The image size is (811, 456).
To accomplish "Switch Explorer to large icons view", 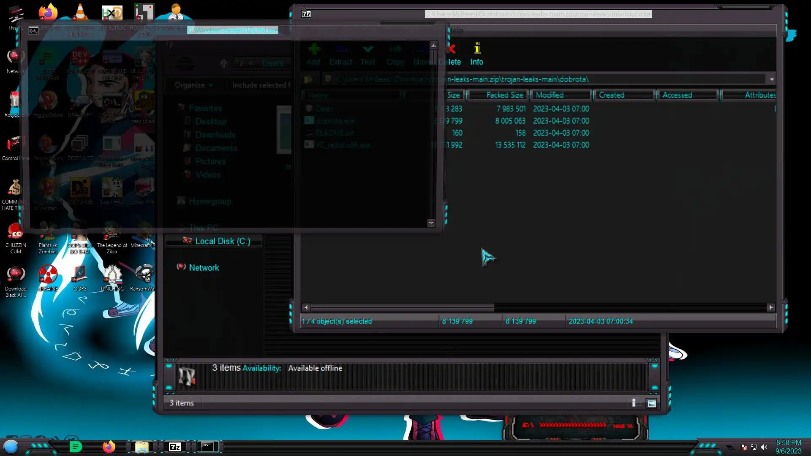I will (x=651, y=403).
